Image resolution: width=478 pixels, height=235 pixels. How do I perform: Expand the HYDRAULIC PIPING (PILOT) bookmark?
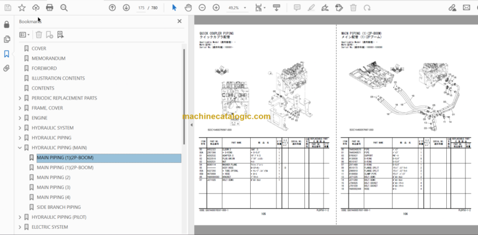tap(20, 217)
